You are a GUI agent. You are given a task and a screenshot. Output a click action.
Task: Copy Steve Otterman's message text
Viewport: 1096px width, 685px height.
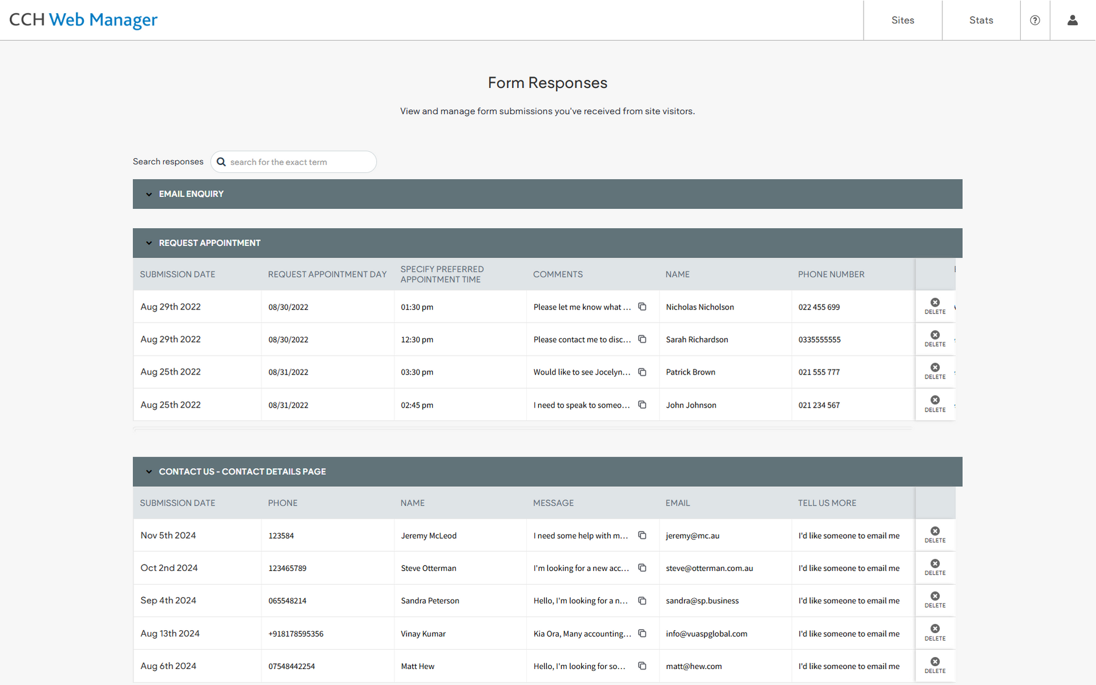[x=642, y=568]
